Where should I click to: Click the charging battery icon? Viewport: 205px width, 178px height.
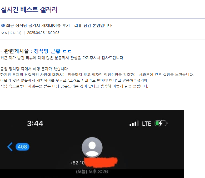[x=161, y=123]
